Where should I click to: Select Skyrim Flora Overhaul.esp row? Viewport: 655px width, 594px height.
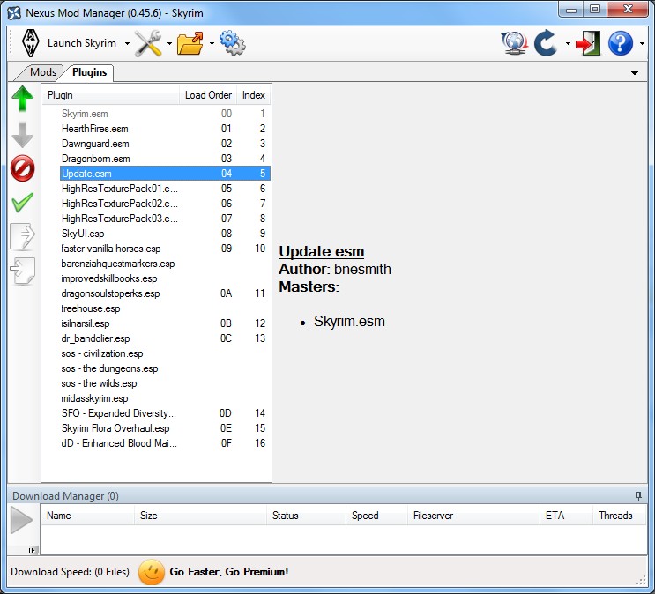click(x=165, y=428)
